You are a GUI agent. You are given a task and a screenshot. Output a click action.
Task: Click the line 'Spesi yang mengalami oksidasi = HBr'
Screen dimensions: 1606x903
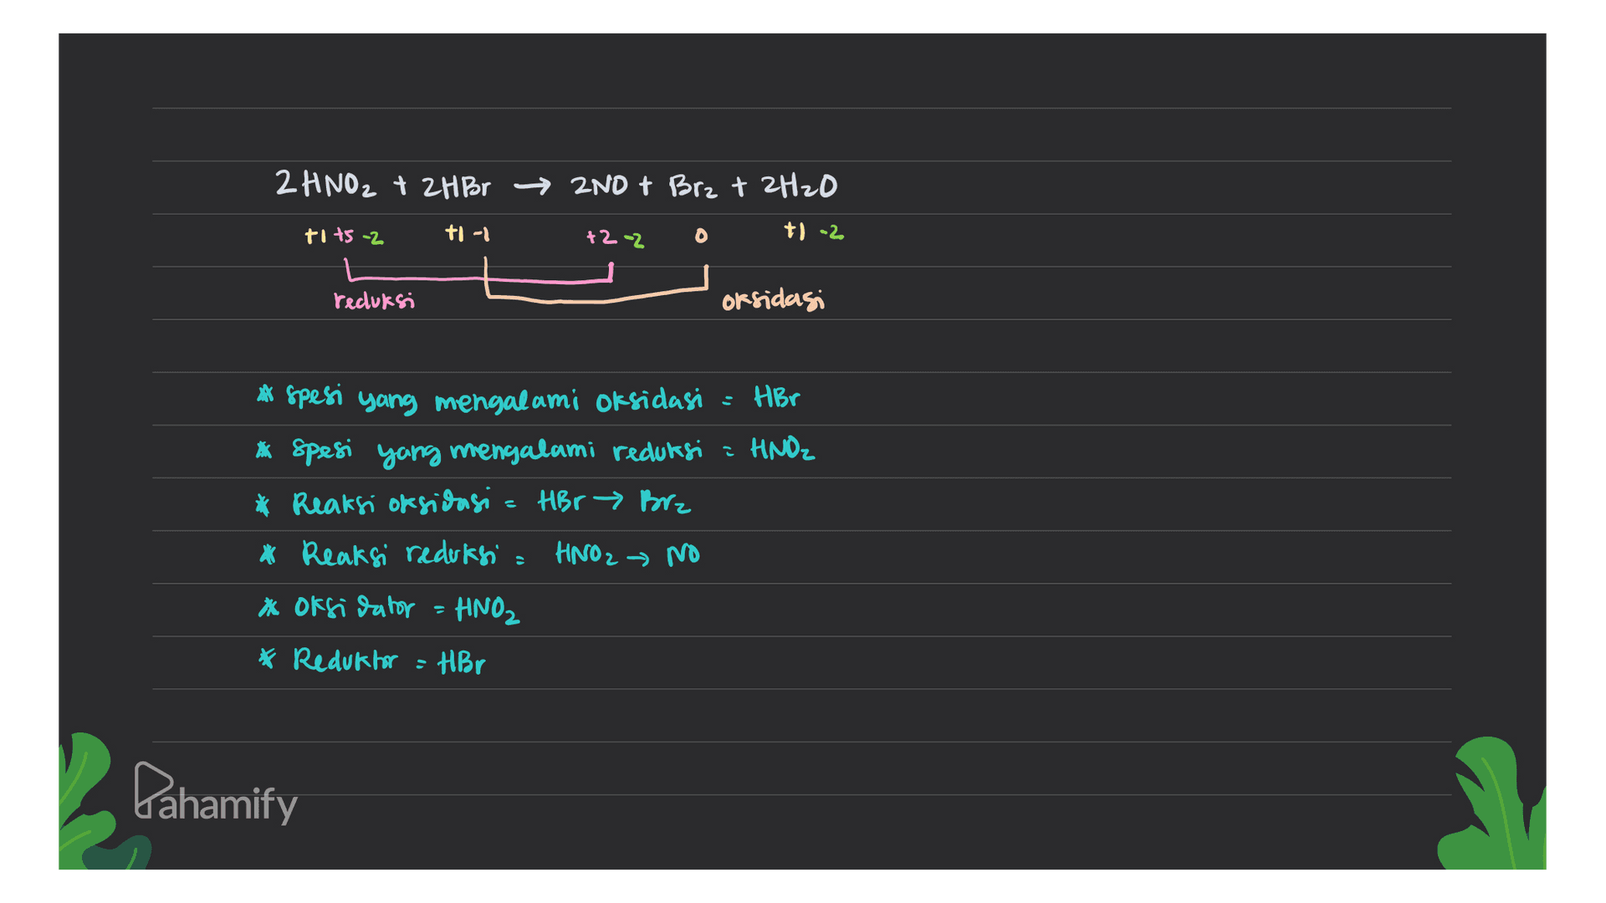point(528,398)
